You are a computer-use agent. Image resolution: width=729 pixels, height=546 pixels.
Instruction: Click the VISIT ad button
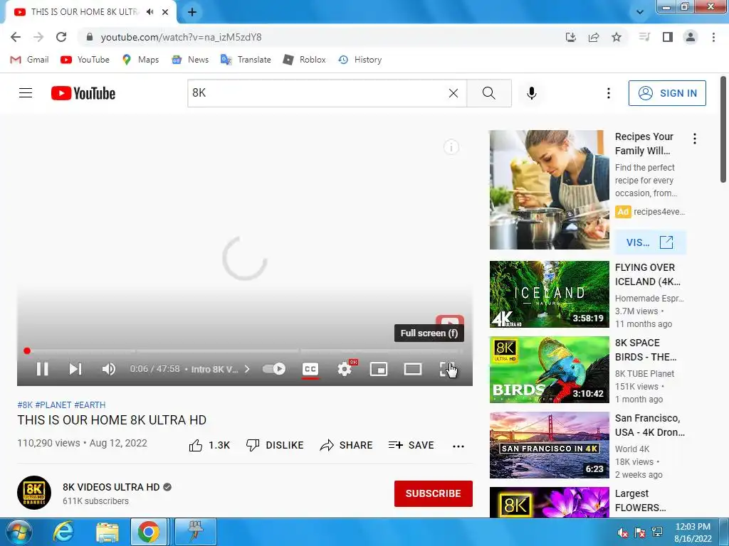point(650,242)
